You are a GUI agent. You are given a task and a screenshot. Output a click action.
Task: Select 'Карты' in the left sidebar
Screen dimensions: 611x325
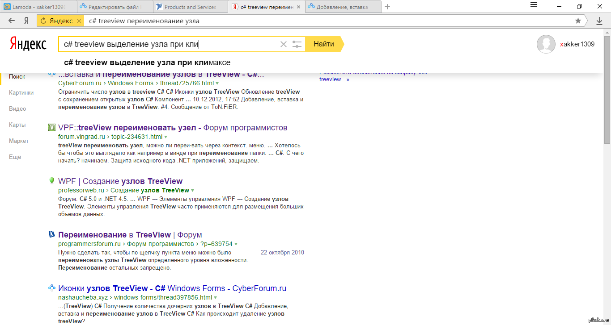(x=17, y=125)
